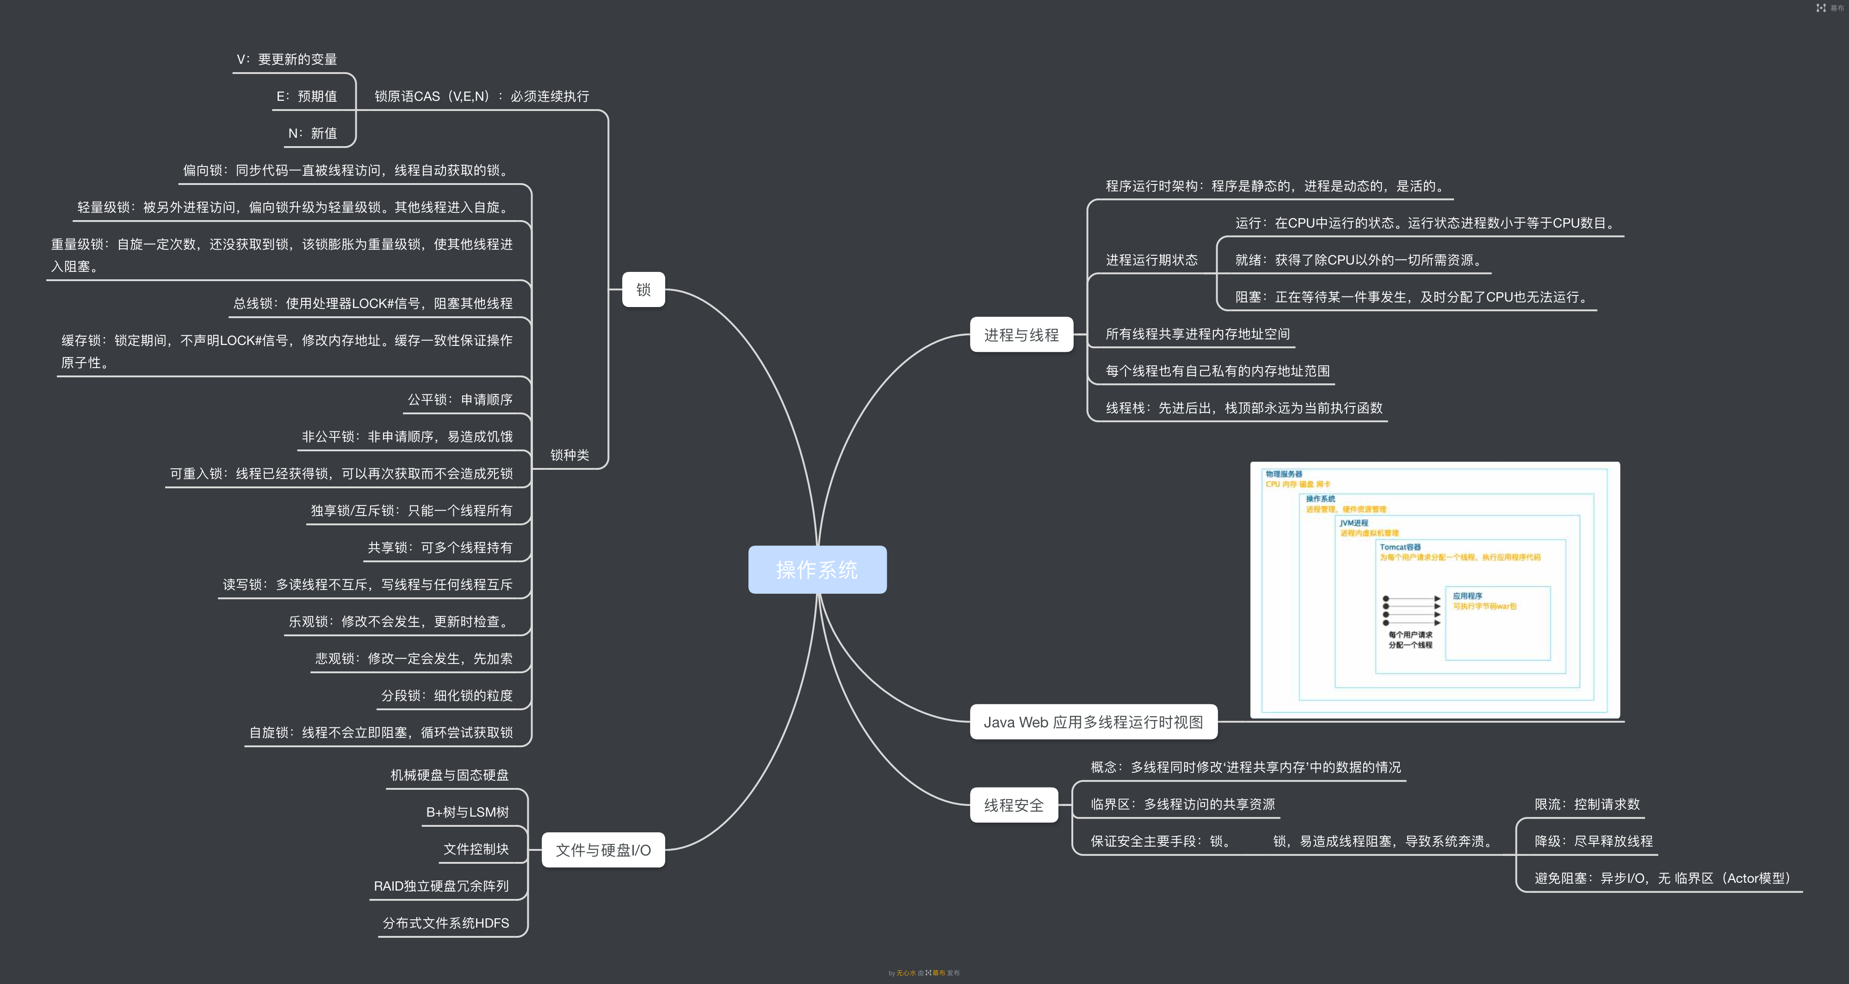Click '临界区：多线程访问的共享资源' node
The image size is (1849, 984).
pyautogui.click(x=1183, y=805)
